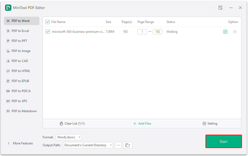Close the MiniTool PDF Editor window
The width and height of the screenshot is (248, 156).
tap(240, 8)
